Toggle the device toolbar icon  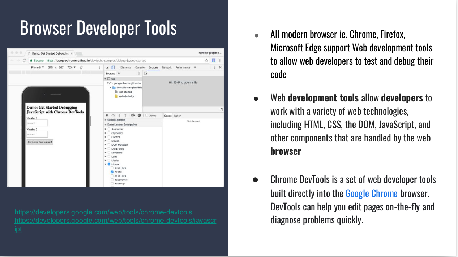coord(112,67)
